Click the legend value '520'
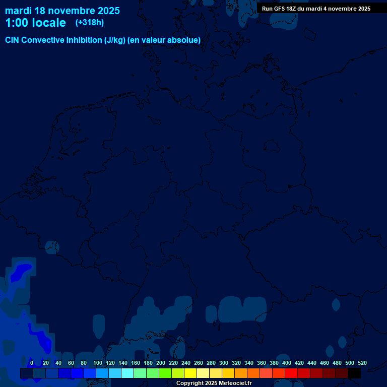The width and height of the screenshot is (387, 387). click(x=362, y=363)
